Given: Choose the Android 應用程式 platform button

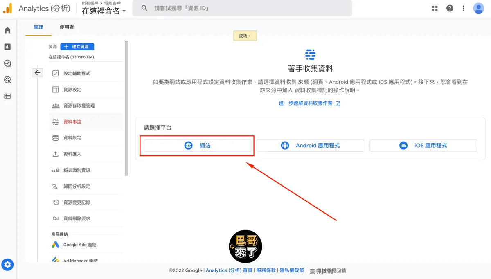Looking at the screenshot, I should click(x=310, y=146).
